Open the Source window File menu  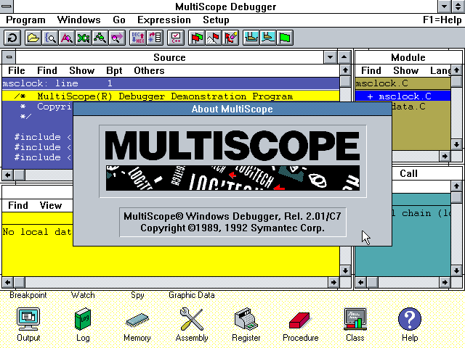point(17,71)
